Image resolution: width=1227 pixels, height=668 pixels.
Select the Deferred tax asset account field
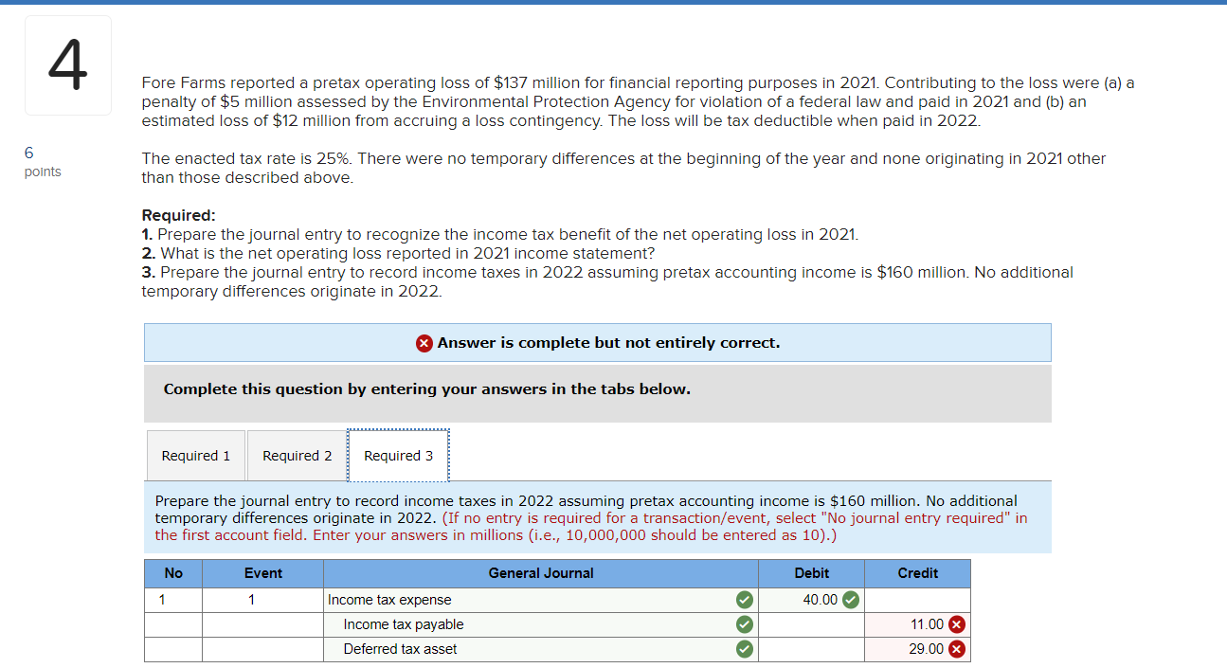click(x=540, y=649)
